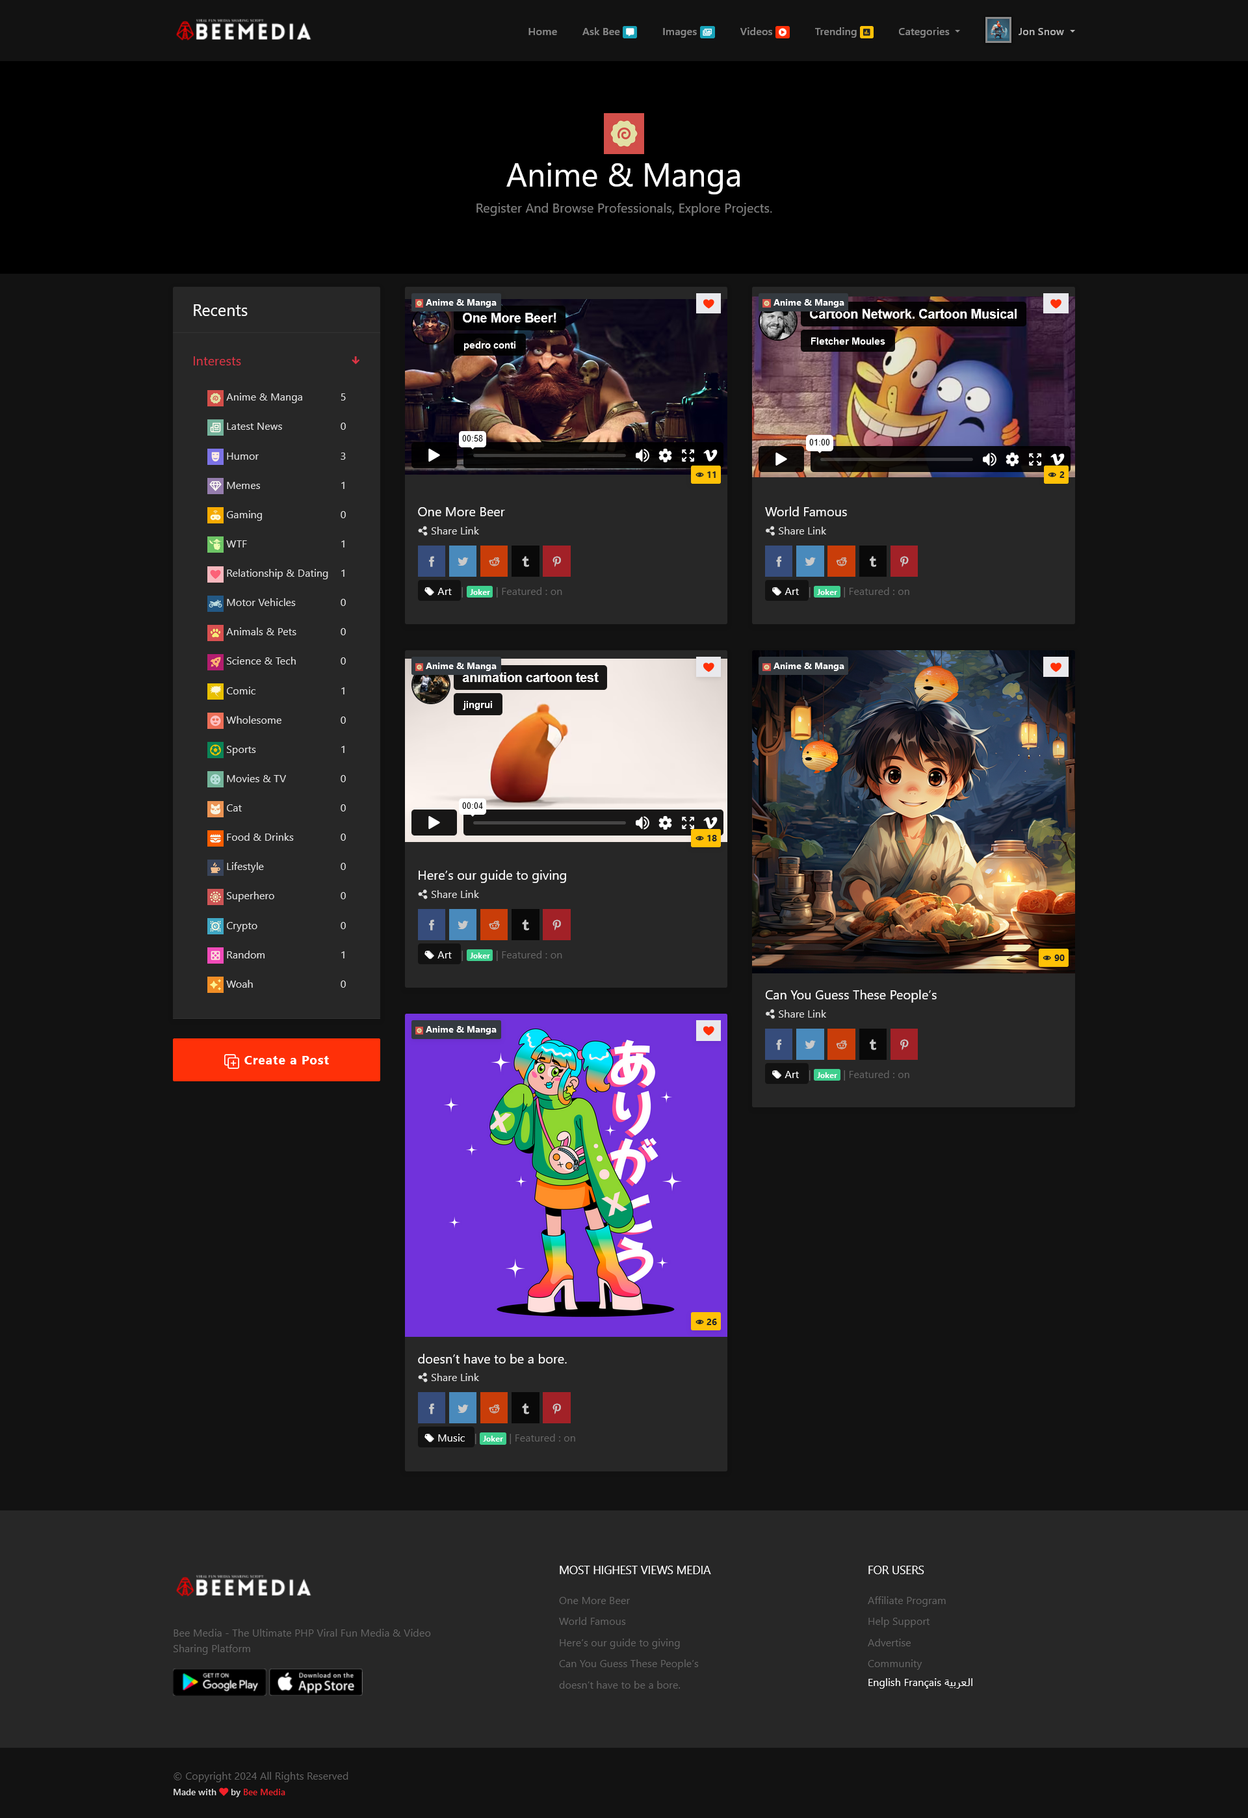The height and width of the screenshot is (1818, 1248).
Task: Select the Anime & Manga interest icon in sidebar
Action: tap(214, 397)
